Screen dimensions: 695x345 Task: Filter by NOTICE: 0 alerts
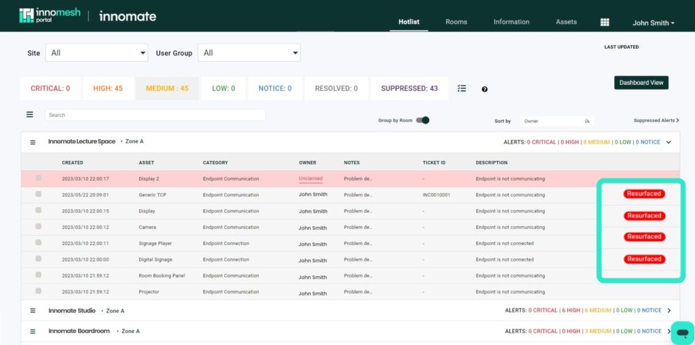[x=275, y=88]
